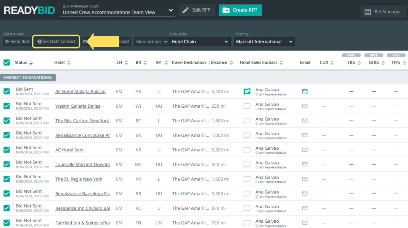This screenshot has height=228, width=408.
Task: Uncheck Residence Inn Chicago row checkbox
Action: tap(7, 208)
